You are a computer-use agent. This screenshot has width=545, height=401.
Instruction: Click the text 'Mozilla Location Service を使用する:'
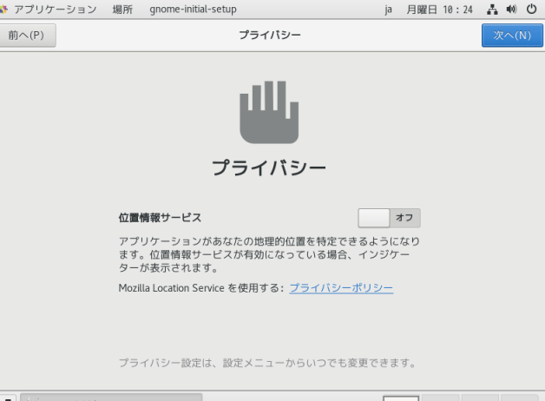click(x=201, y=288)
